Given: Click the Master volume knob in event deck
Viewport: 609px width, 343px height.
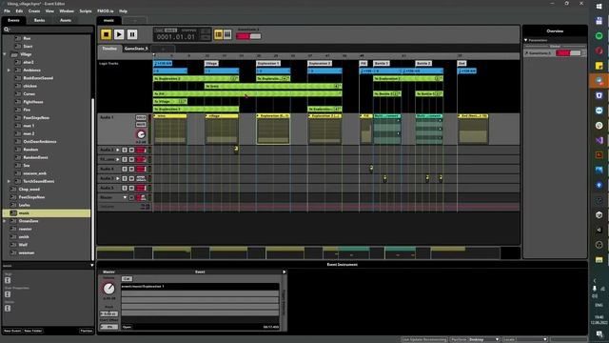Looking at the screenshot, I should (108, 289).
